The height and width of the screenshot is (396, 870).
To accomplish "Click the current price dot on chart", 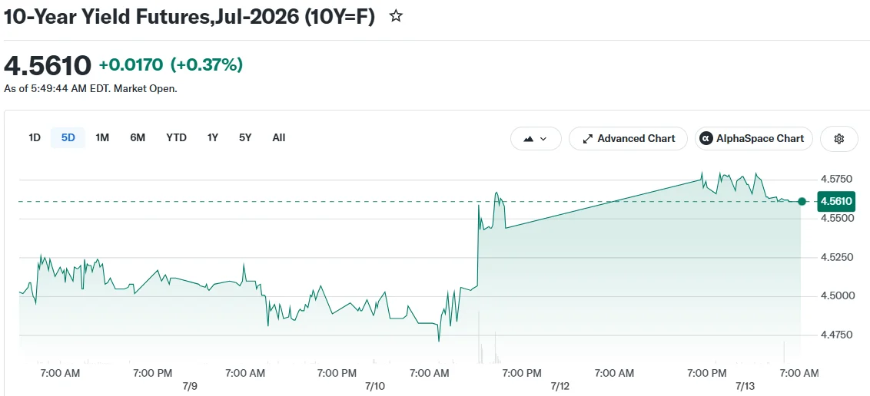I will (x=802, y=201).
